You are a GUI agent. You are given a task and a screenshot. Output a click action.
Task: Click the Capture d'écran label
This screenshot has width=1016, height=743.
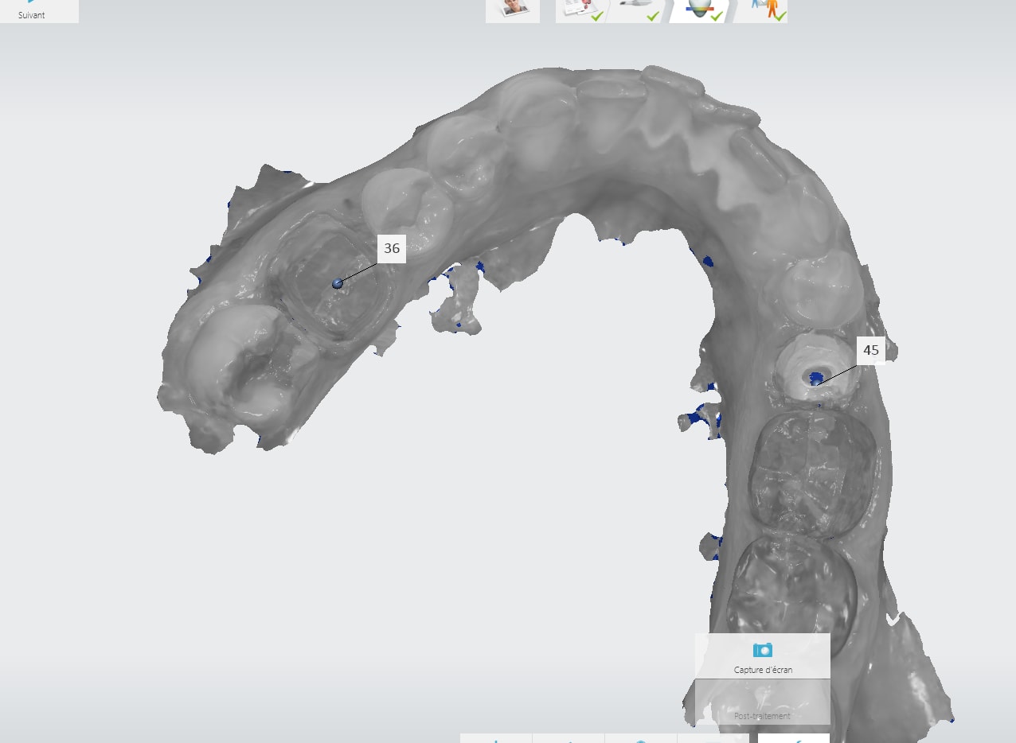tap(763, 670)
